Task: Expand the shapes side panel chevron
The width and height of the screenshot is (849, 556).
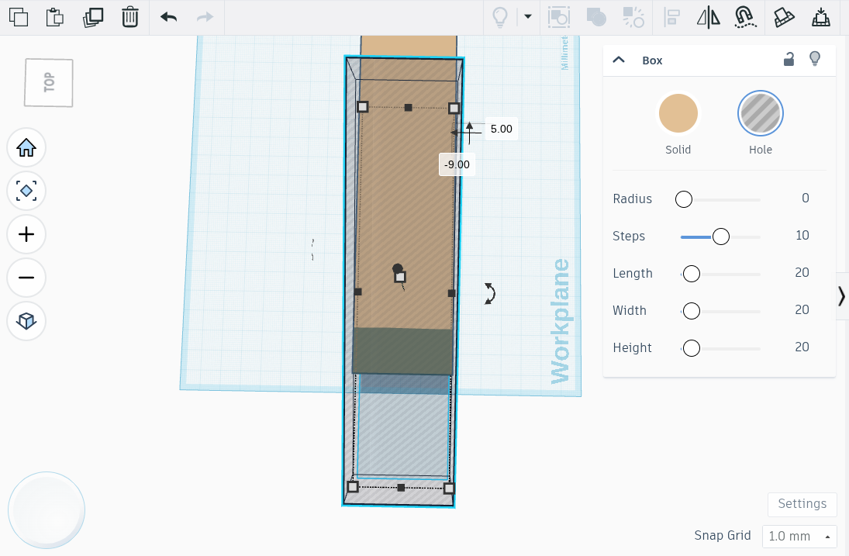Action: pyautogui.click(x=841, y=296)
